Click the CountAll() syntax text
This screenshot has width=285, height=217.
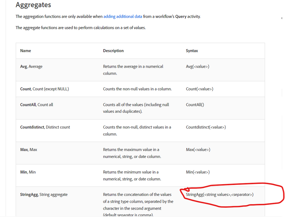(x=195, y=105)
